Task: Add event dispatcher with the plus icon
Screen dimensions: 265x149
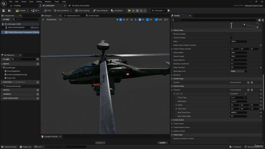Action: pyautogui.click(x=38, y=99)
